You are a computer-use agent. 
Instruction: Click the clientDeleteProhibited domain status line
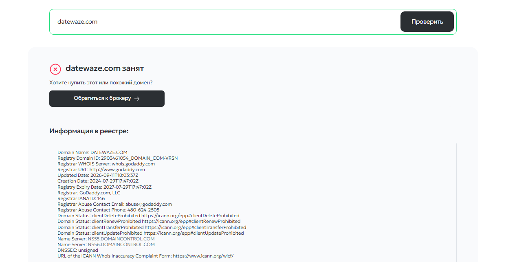pyautogui.click(x=148, y=216)
